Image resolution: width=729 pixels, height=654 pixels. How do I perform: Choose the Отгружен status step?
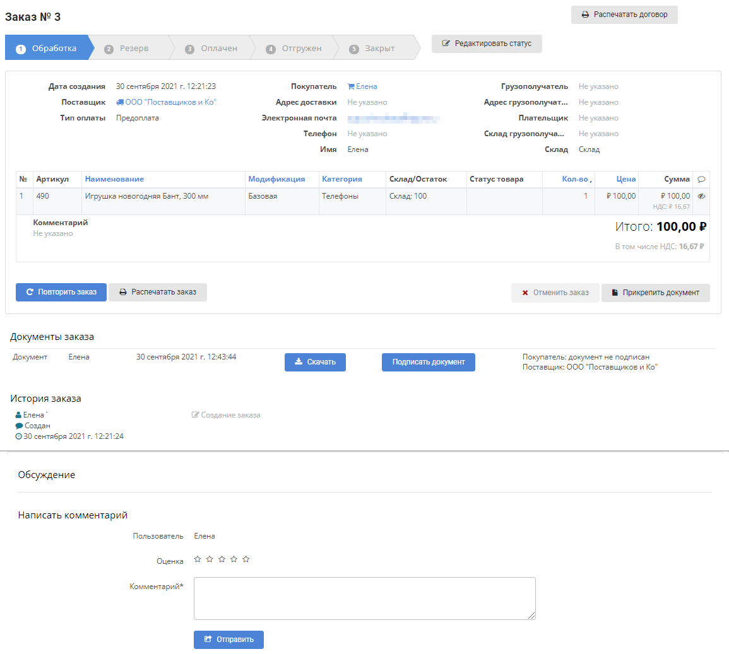coord(295,49)
